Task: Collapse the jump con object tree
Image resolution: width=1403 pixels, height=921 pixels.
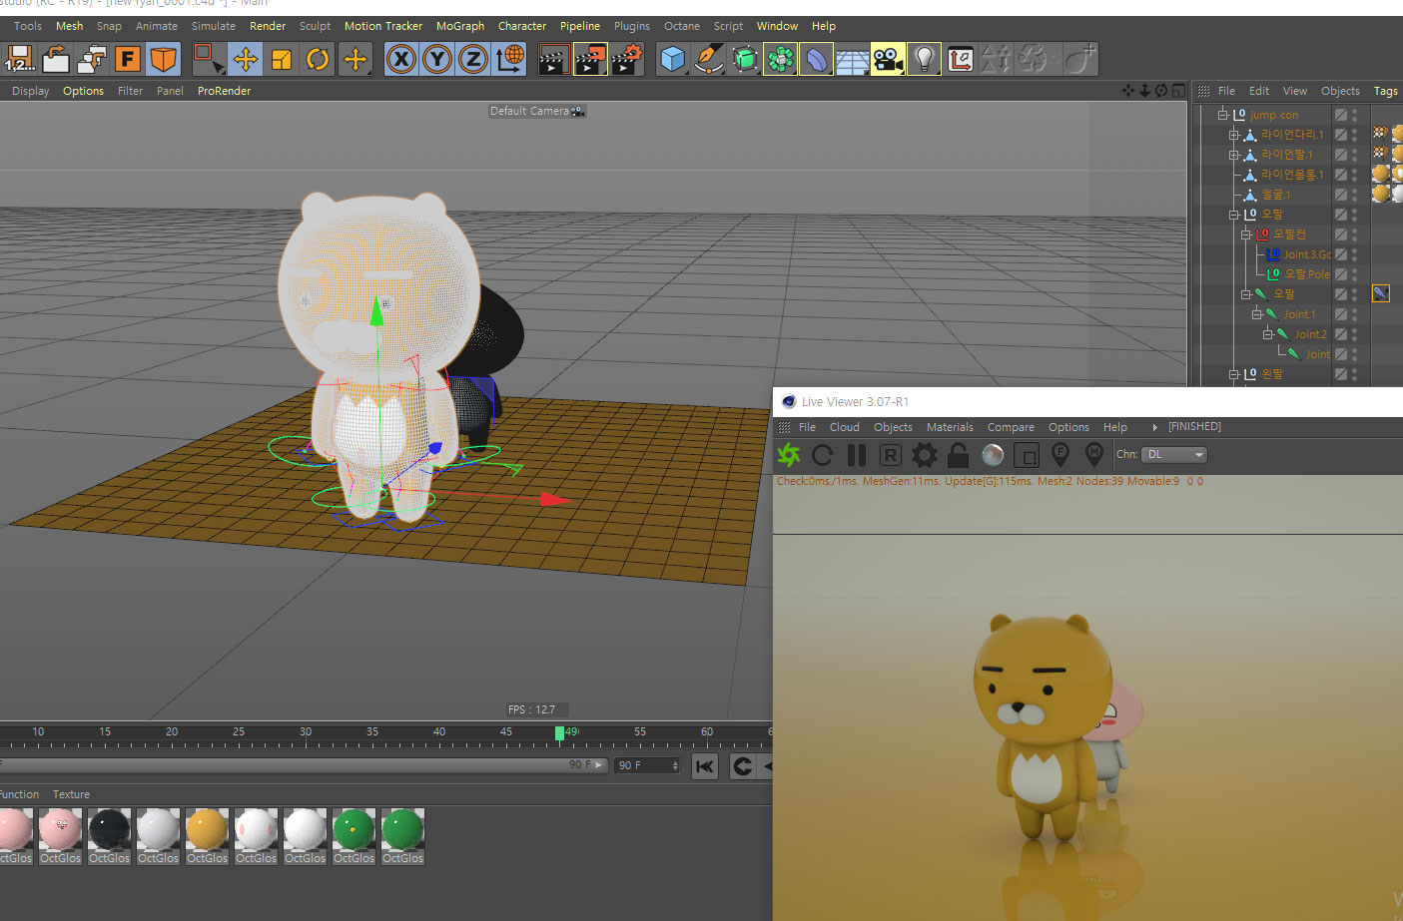Action: click(1222, 115)
